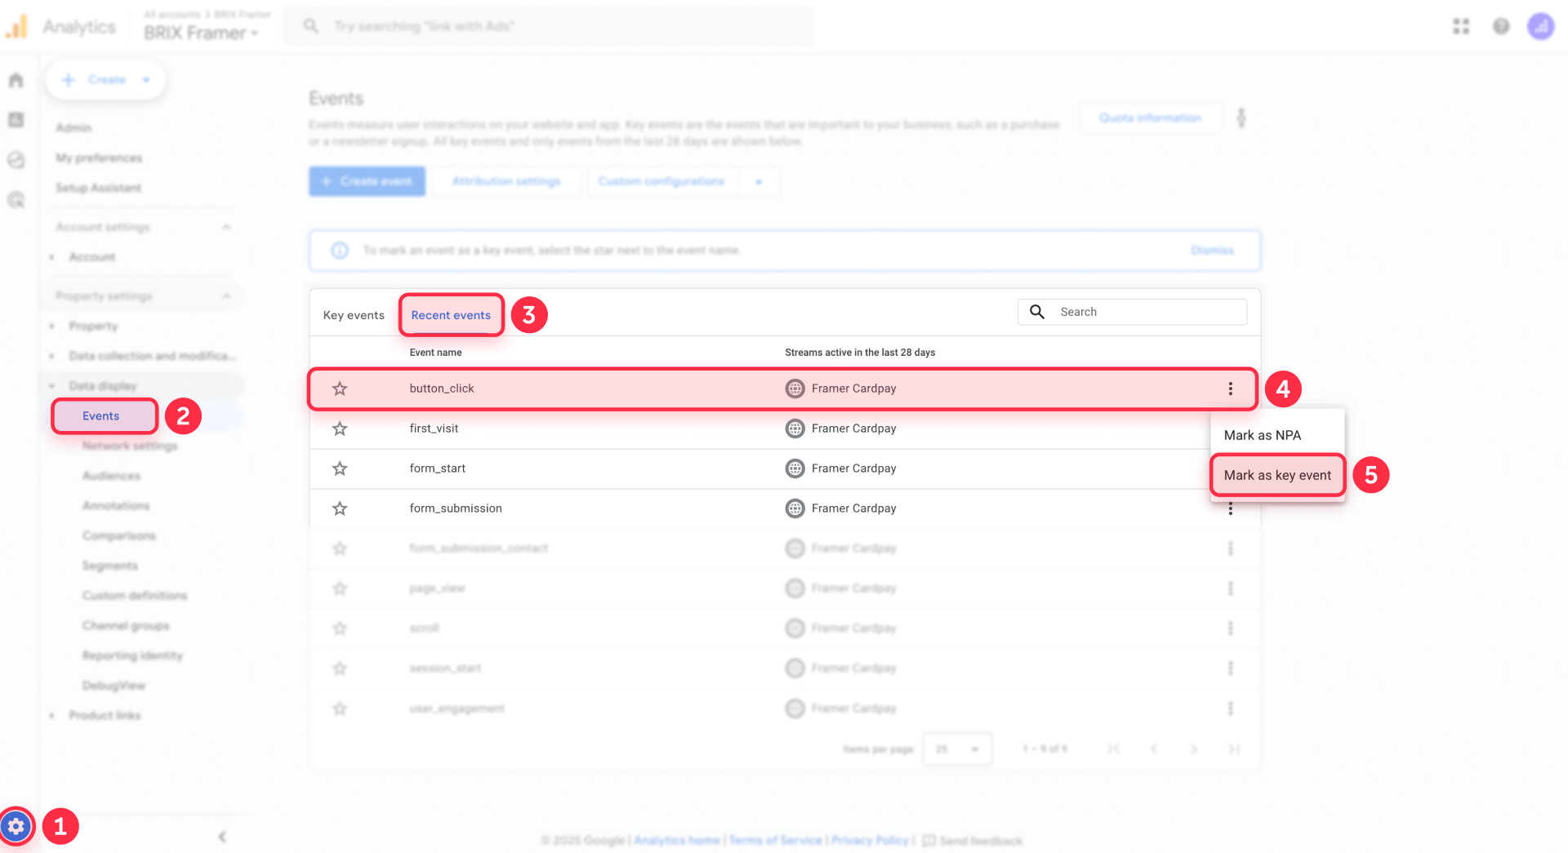
Task: Click Quota information button
Action: [x=1150, y=118]
